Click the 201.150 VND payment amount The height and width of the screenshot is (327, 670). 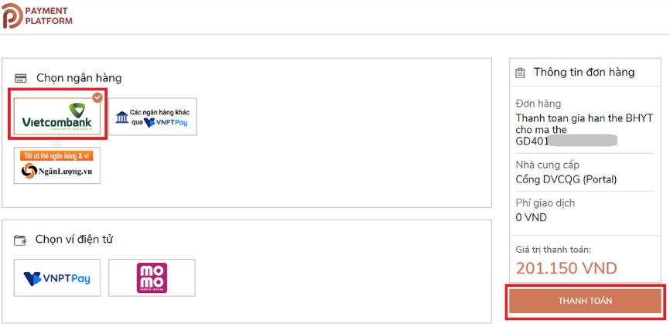(566, 268)
